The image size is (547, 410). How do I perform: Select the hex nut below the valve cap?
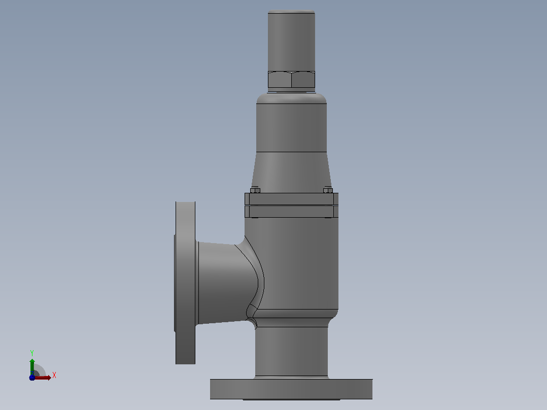pos(291,80)
